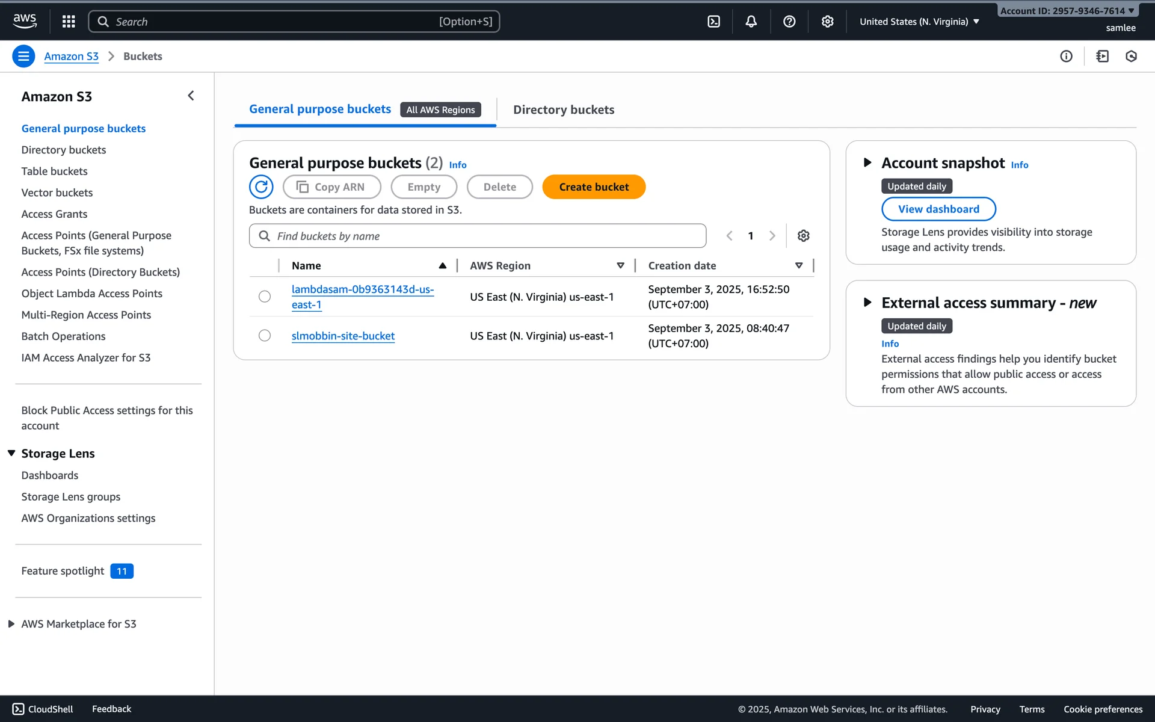Open the help question mark menu

[789, 22]
